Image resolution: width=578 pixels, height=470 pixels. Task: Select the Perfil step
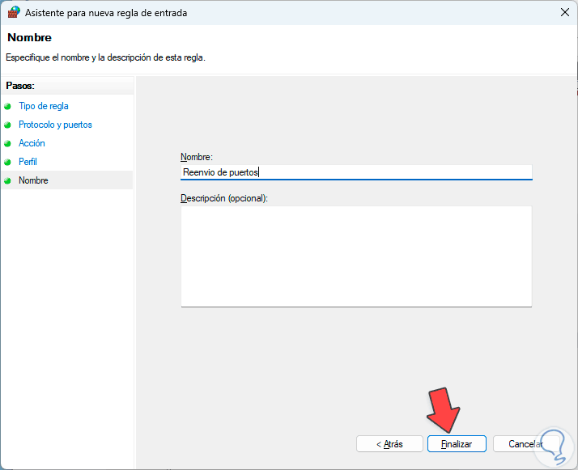(28, 162)
